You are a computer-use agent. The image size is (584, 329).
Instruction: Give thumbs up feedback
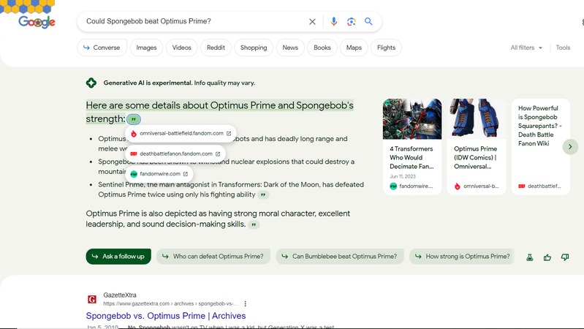coord(547,257)
